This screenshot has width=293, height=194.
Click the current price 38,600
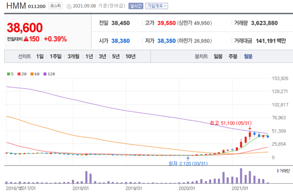click(x=25, y=28)
